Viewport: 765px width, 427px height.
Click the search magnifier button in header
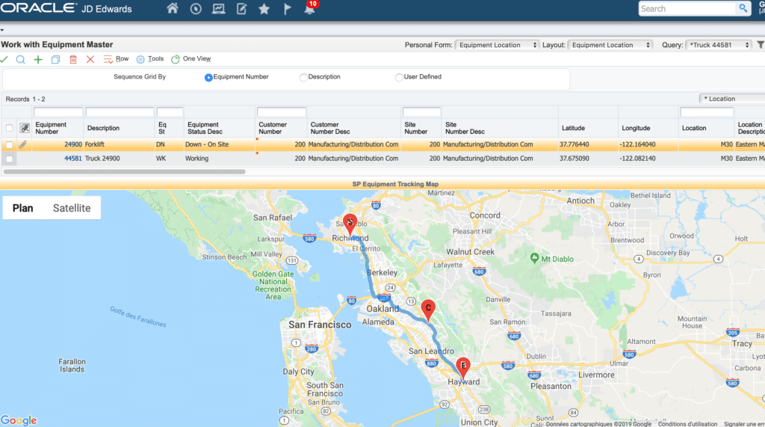pos(743,8)
